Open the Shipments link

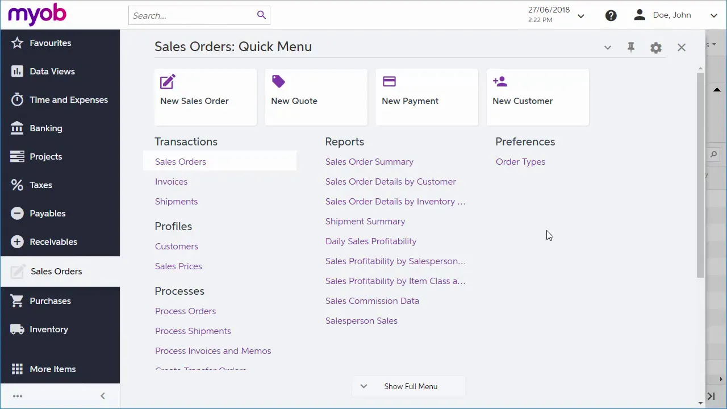(176, 202)
